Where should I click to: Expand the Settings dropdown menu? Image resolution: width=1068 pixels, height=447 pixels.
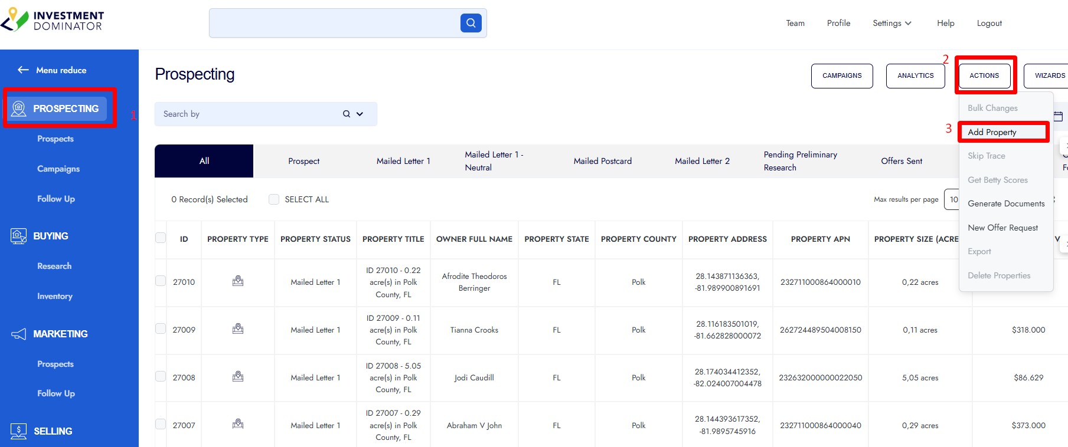pyautogui.click(x=892, y=23)
